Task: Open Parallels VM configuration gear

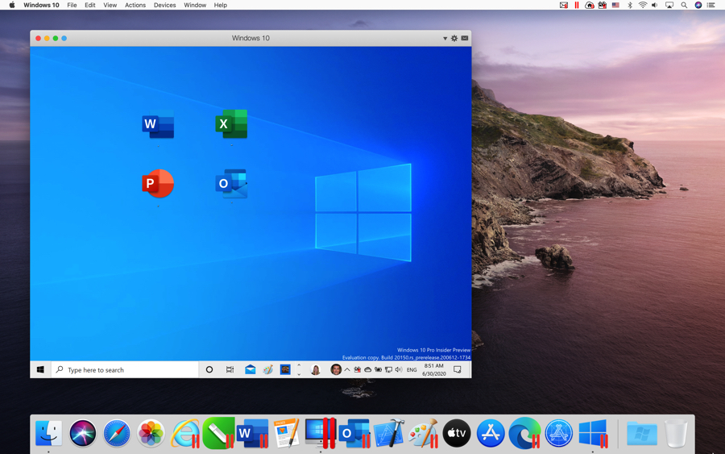Action: (x=454, y=38)
